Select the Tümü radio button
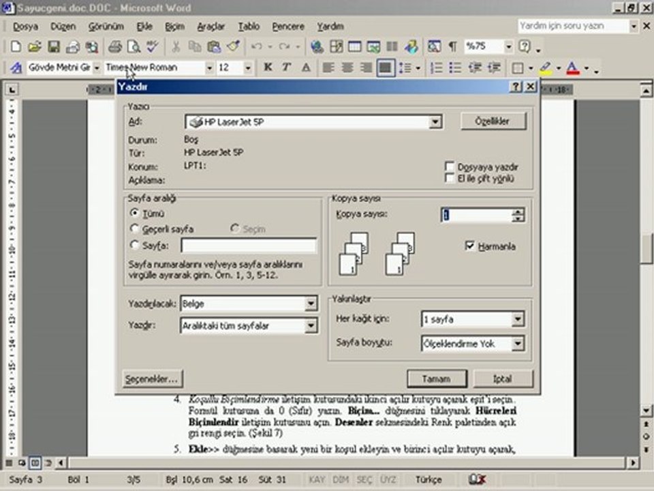Image resolution: width=654 pixels, height=491 pixels. tap(134, 213)
